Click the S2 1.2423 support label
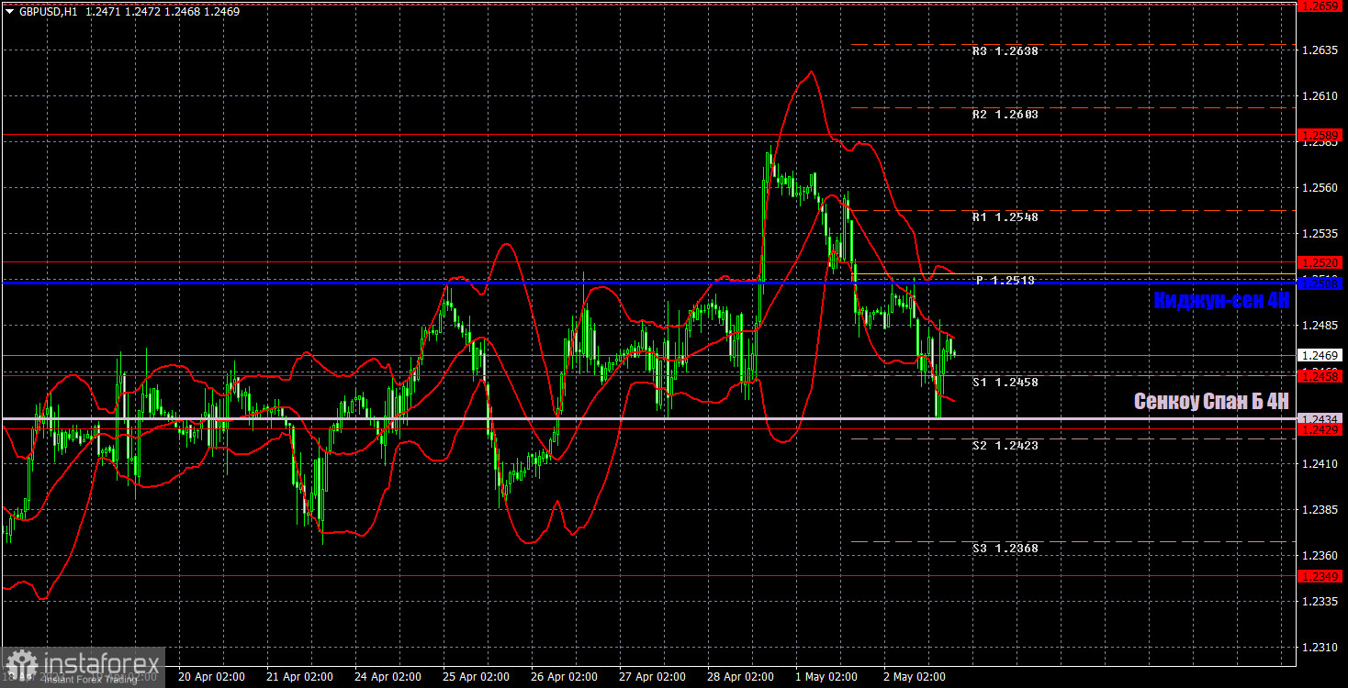 point(1005,446)
